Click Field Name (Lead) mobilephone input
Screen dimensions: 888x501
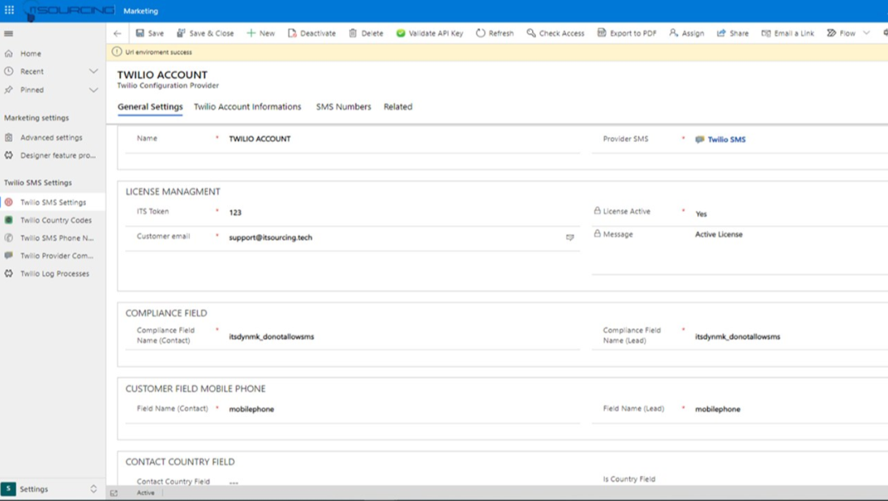[791, 409]
